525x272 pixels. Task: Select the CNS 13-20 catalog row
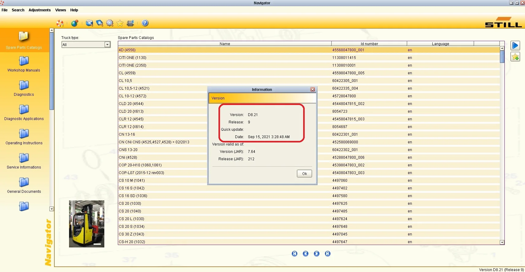(x=309, y=150)
